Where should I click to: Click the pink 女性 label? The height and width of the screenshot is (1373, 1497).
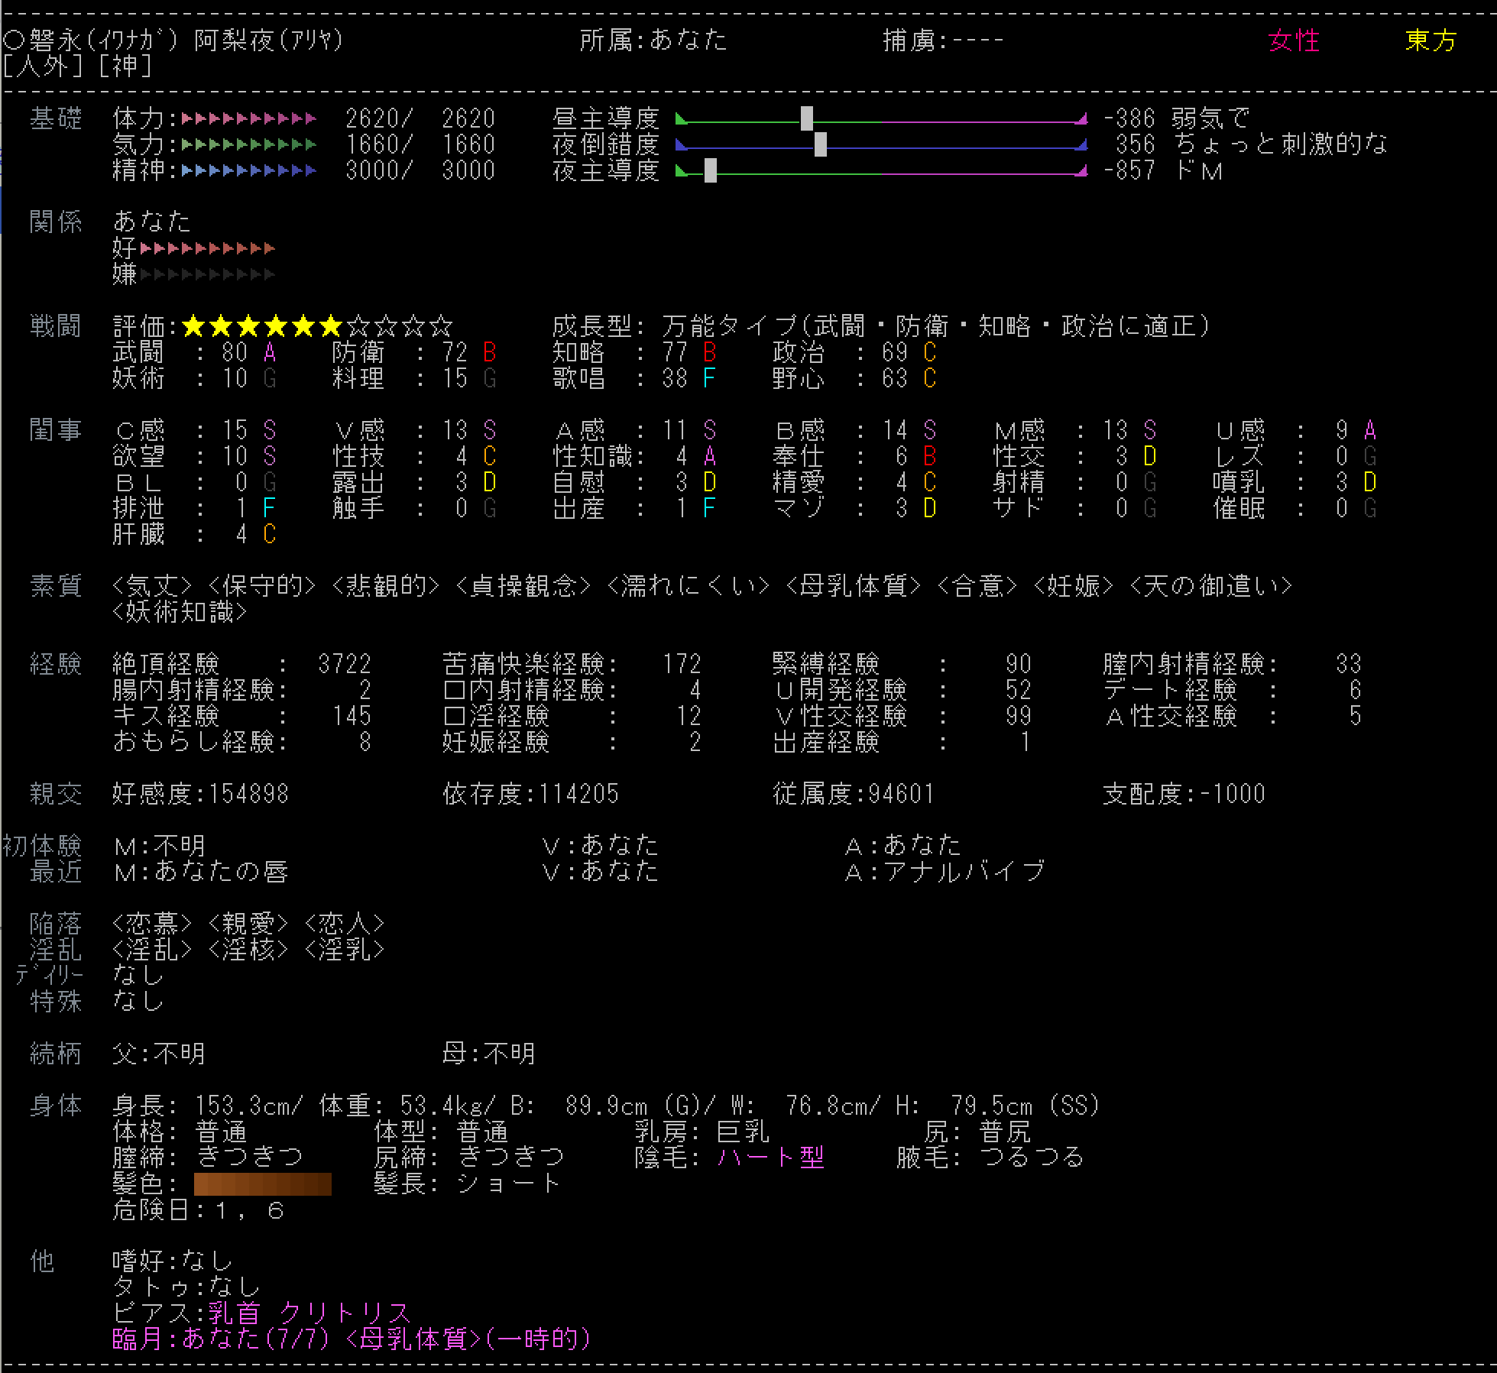click(x=1293, y=40)
